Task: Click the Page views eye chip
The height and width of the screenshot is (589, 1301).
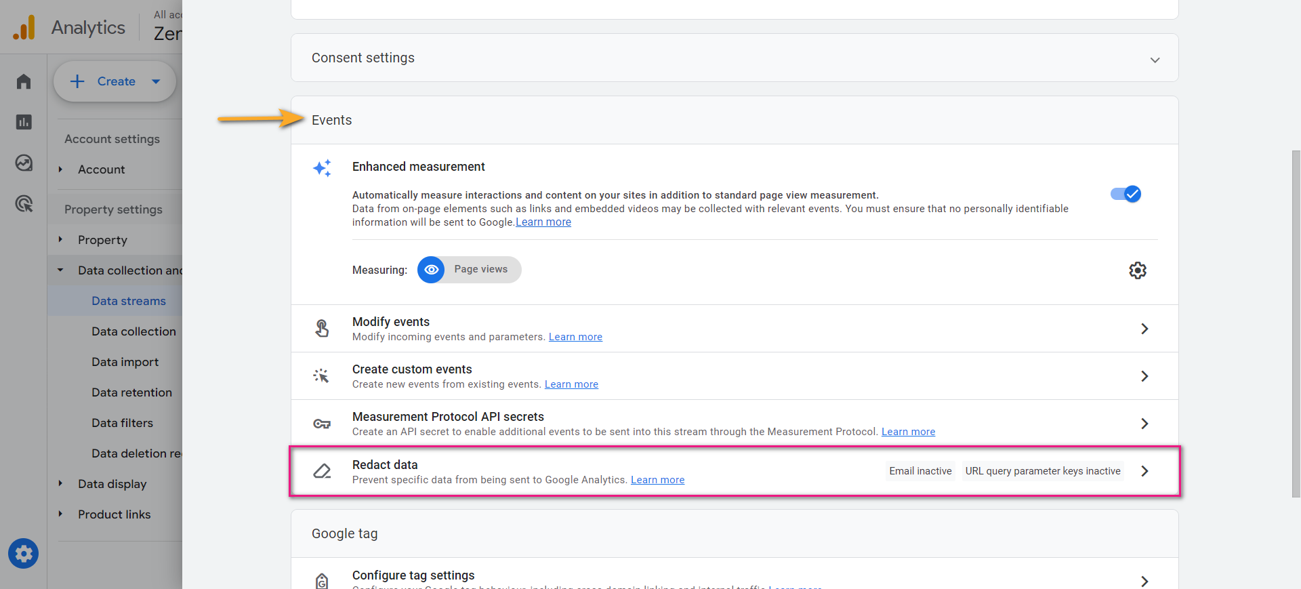Action: tap(469, 270)
